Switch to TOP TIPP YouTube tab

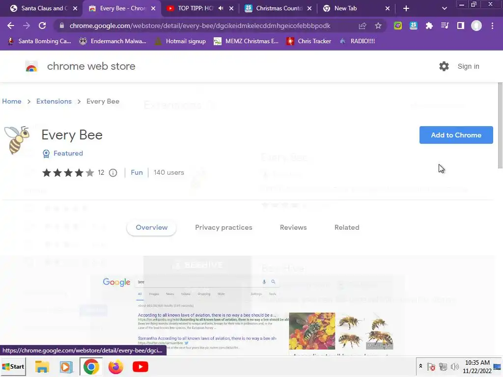196,8
